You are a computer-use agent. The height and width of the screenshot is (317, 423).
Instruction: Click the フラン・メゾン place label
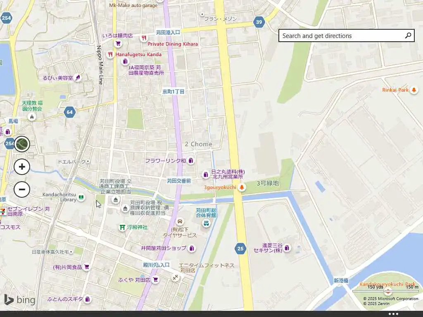click(x=221, y=19)
